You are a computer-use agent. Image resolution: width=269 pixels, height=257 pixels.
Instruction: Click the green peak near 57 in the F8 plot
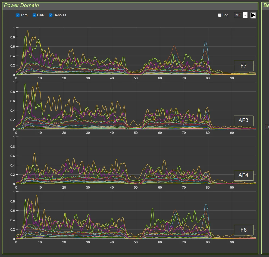(152, 209)
